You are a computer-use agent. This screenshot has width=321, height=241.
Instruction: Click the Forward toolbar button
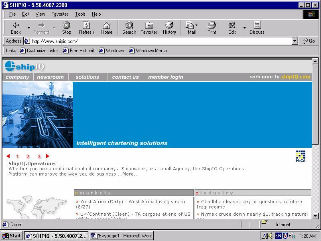[x=42, y=28]
